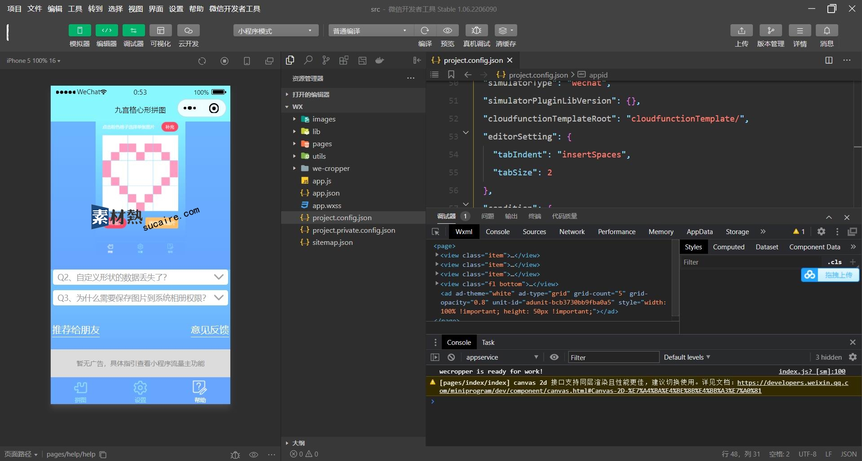Open the source control branch icon
This screenshot has width=862, height=461.
click(326, 60)
